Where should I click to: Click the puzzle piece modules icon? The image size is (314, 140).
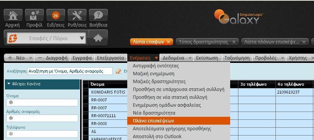point(98,38)
